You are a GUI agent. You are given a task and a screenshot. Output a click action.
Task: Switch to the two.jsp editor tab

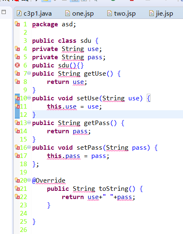tap(121, 14)
